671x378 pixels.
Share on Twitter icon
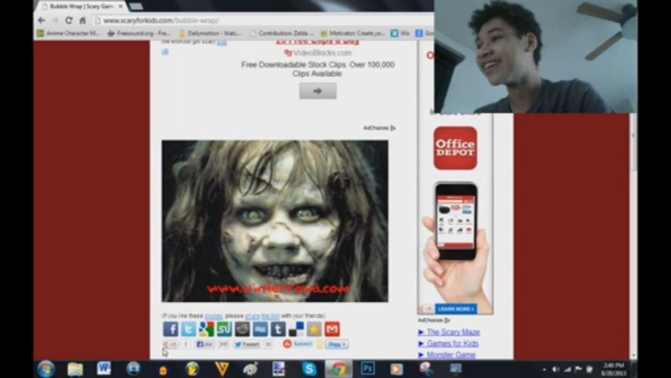click(x=188, y=329)
